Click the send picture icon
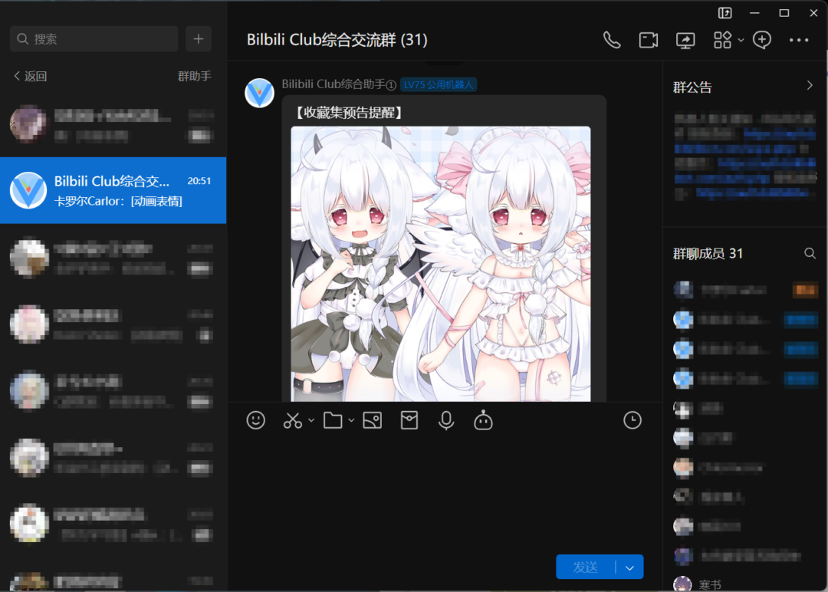This screenshot has height=592, width=828. [373, 420]
